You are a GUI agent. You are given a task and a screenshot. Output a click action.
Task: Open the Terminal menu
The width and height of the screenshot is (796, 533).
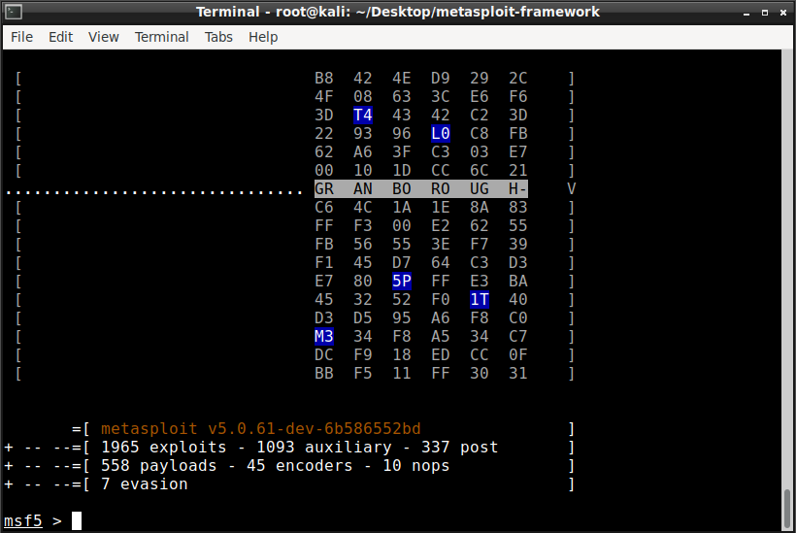[x=161, y=37]
